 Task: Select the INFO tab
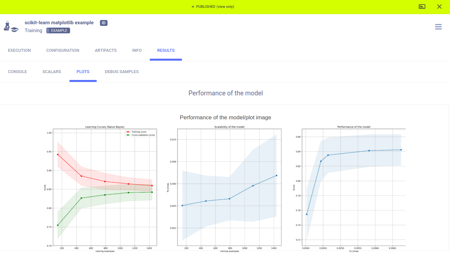point(137,50)
